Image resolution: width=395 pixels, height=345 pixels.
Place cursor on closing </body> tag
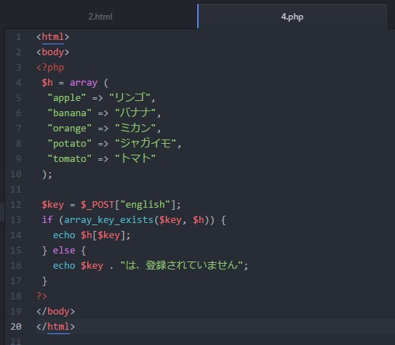(x=55, y=312)
